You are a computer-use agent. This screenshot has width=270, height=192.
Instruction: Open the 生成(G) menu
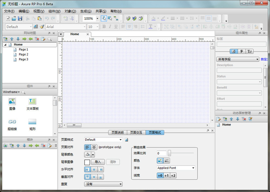tap(85, 11)
